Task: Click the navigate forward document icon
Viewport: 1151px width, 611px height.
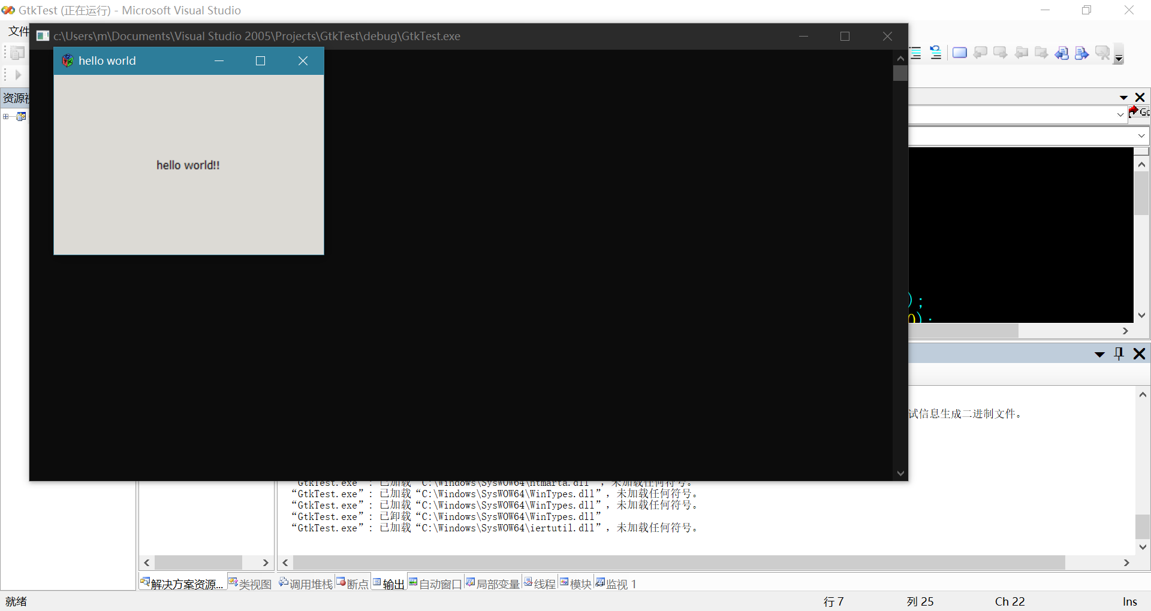Action: pyautogui.click(x=1081, y=53)
